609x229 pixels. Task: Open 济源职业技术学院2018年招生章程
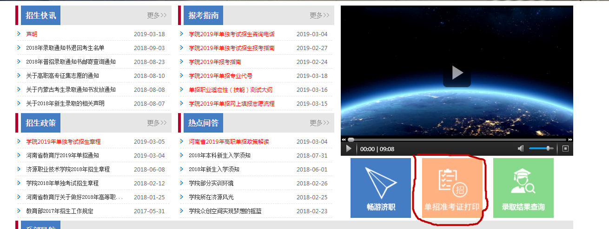tap(68, 170)
